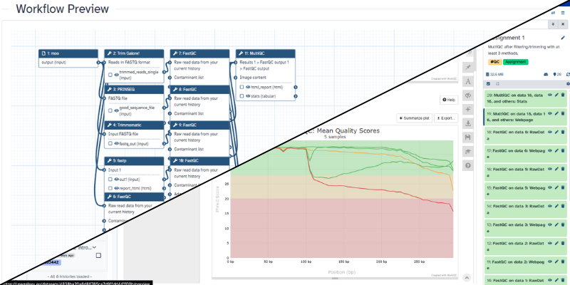Click the text 'A' icon in sidebar
Screen dimensions: 570x285
[x=468, y=81]
